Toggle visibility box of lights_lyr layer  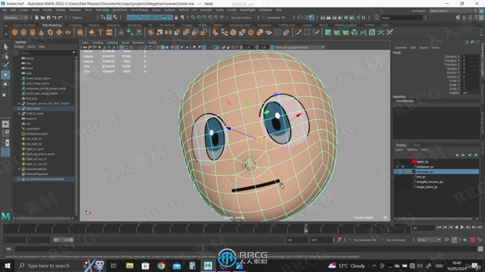click(397, 162)
